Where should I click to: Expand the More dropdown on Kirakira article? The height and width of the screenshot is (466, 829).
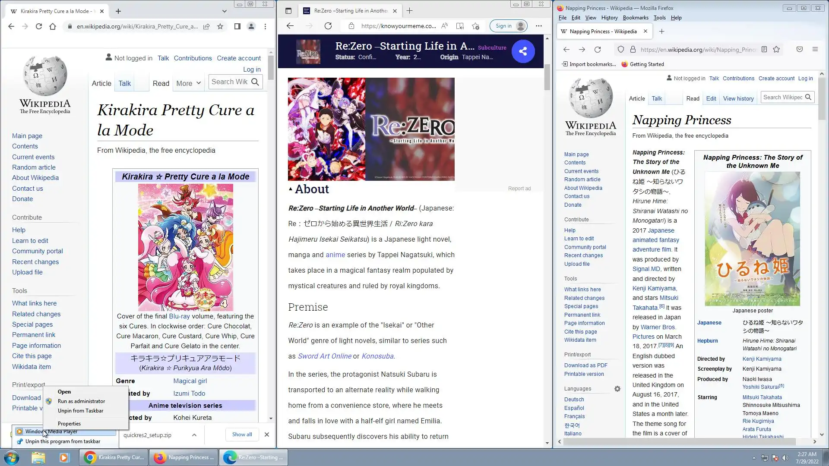coord(189,83)
